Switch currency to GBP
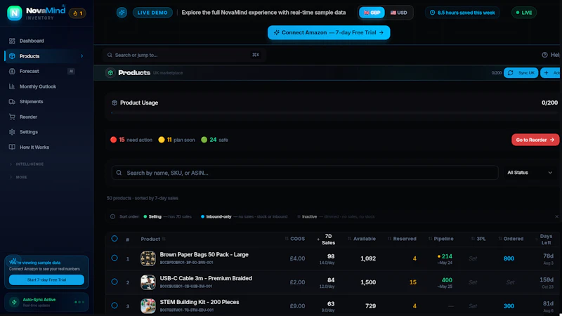 pos(372,13)
